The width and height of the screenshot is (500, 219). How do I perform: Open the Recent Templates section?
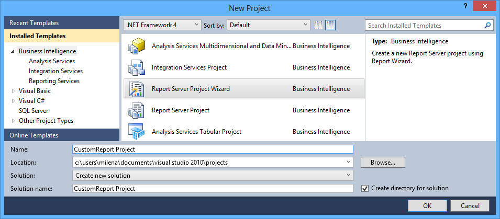coord(34,23)
